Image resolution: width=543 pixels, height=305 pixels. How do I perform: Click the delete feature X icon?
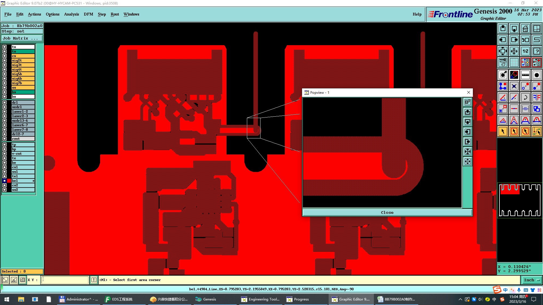pyautogui.click(x=514, y=86)
